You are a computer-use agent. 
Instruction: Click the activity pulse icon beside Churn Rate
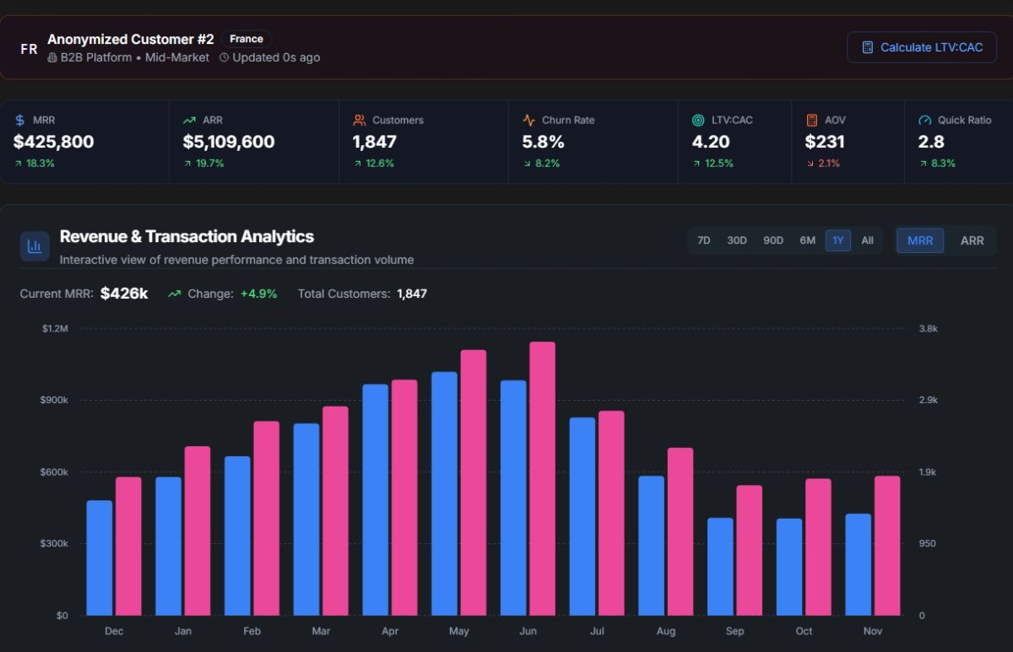click(528, 120)
